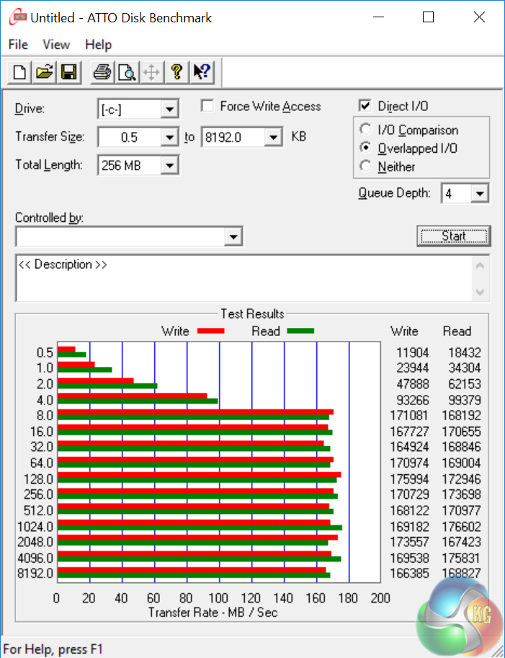Screen dimensions: 505x658
Task: Click the red write bar for 128.0
Action: 200,475
